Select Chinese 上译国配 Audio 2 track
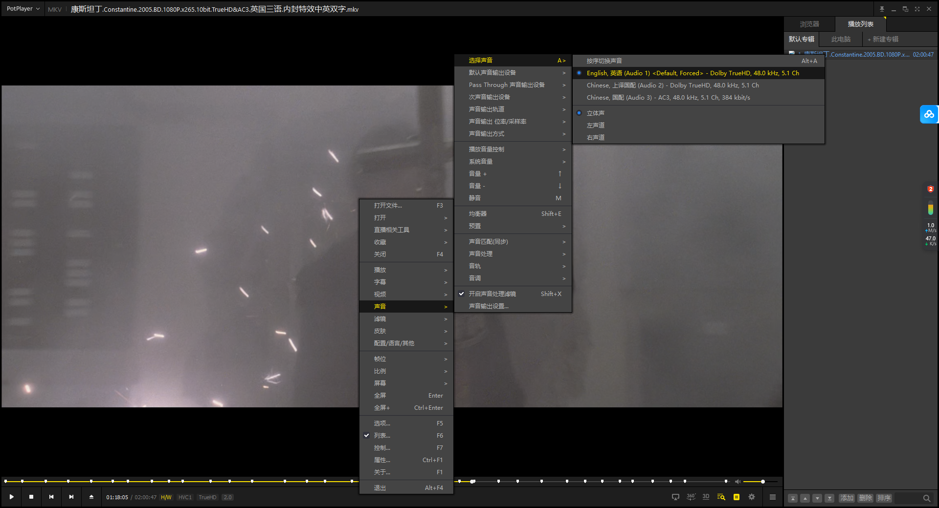Viewport: 939px width, 508px height. coord(672,85)
